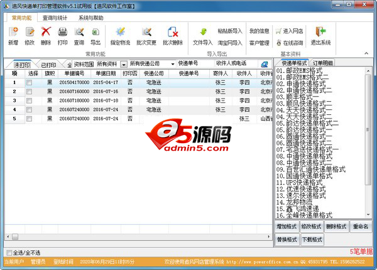Click the 下载格式 (Download format) button
377x270 pixels.
(312, 239)
